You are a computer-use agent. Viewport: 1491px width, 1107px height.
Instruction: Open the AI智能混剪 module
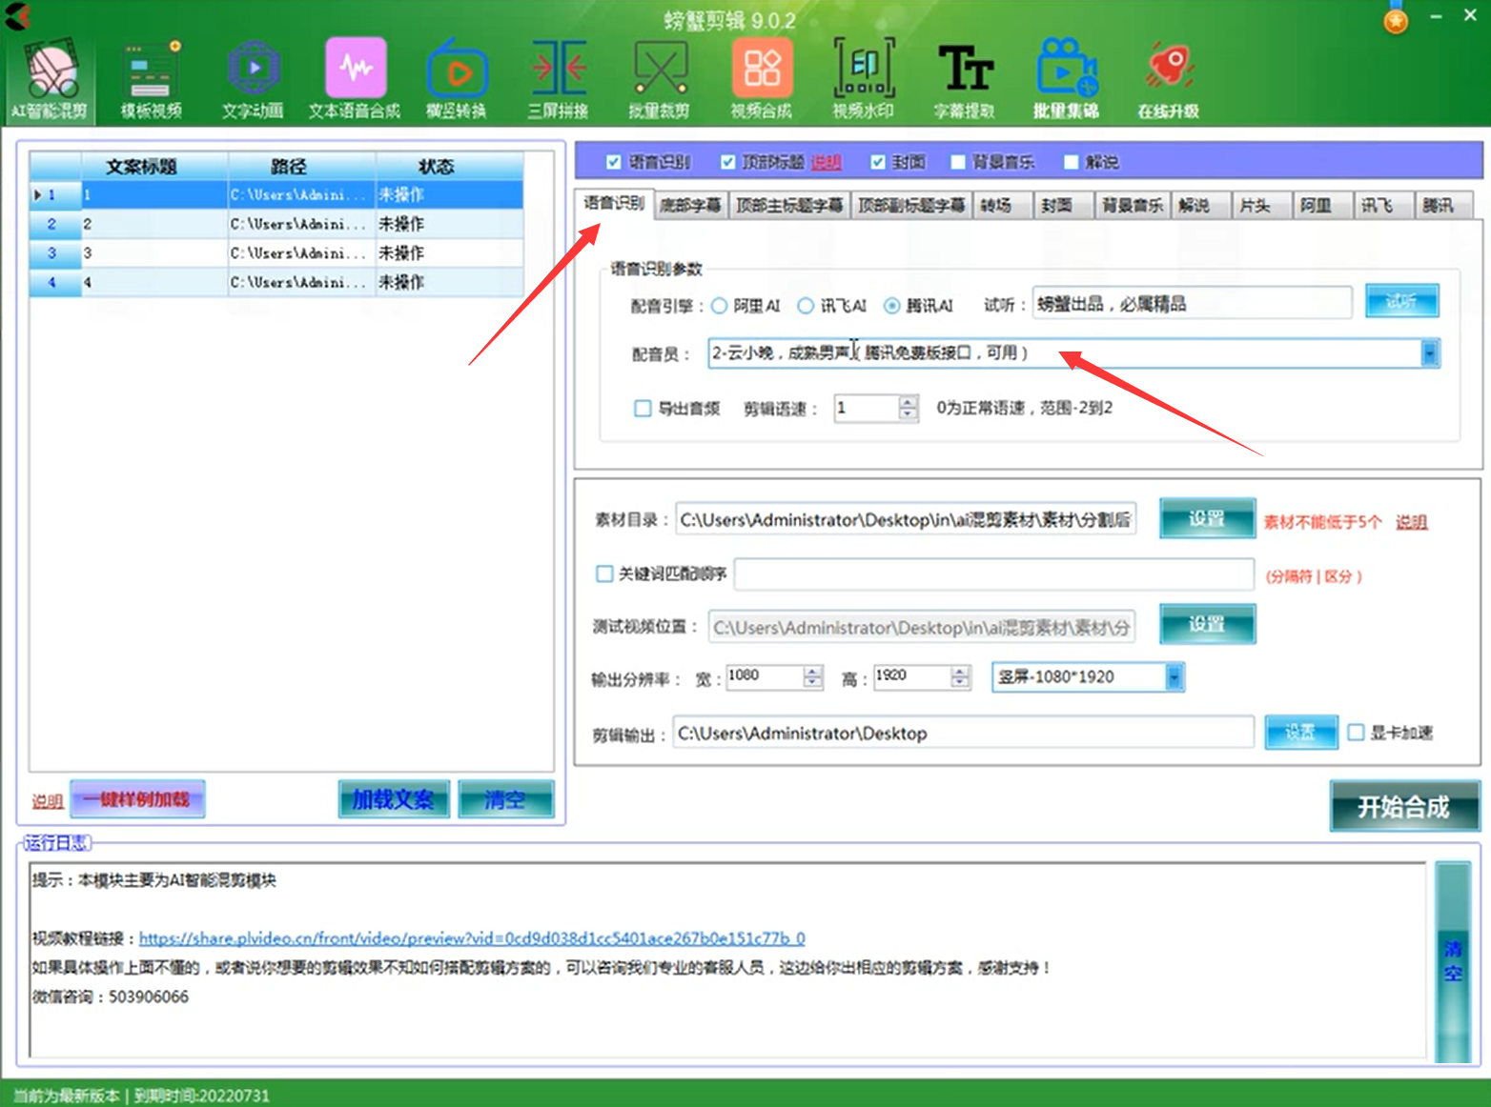(x=50, y=80)
